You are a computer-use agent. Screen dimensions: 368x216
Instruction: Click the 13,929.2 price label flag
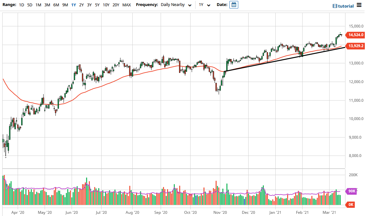click(356, 46)
